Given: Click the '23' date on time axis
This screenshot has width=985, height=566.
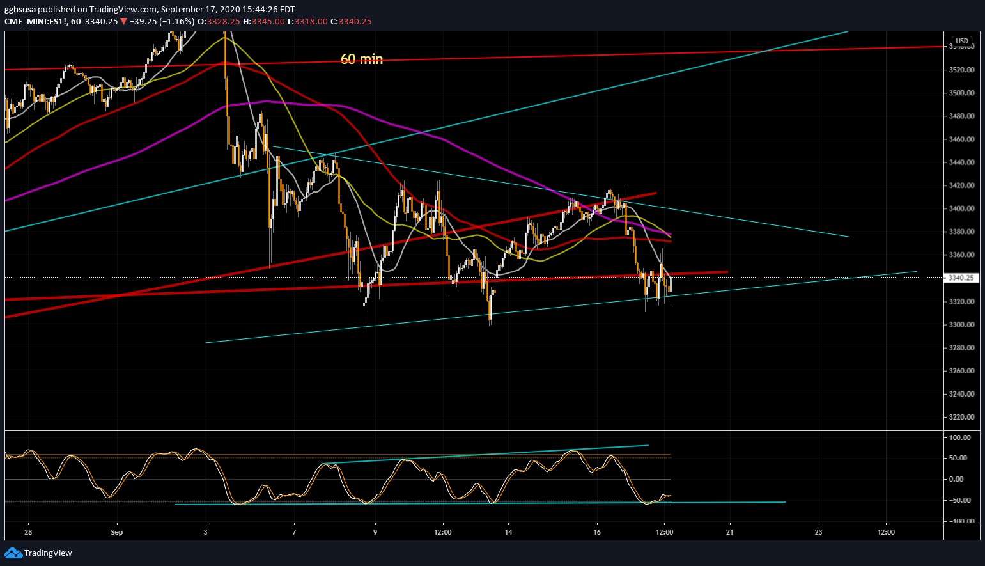Looking at the screenshot, I should (819, 531).
